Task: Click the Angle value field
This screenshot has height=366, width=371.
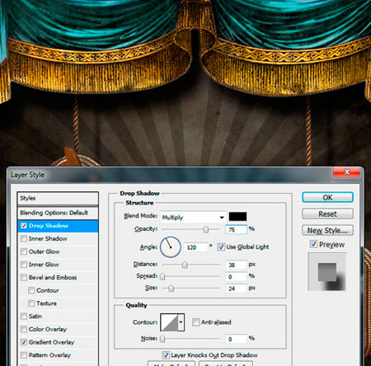Action: pos(195,247)
